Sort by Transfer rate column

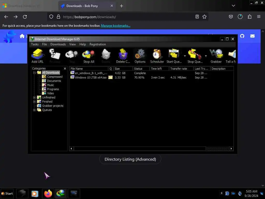point(181,68)
